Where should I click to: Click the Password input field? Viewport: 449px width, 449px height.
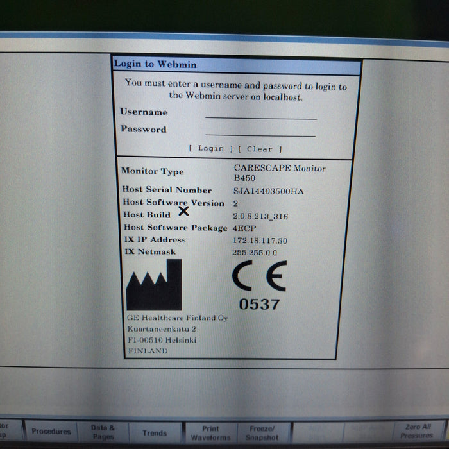(260, 130)
